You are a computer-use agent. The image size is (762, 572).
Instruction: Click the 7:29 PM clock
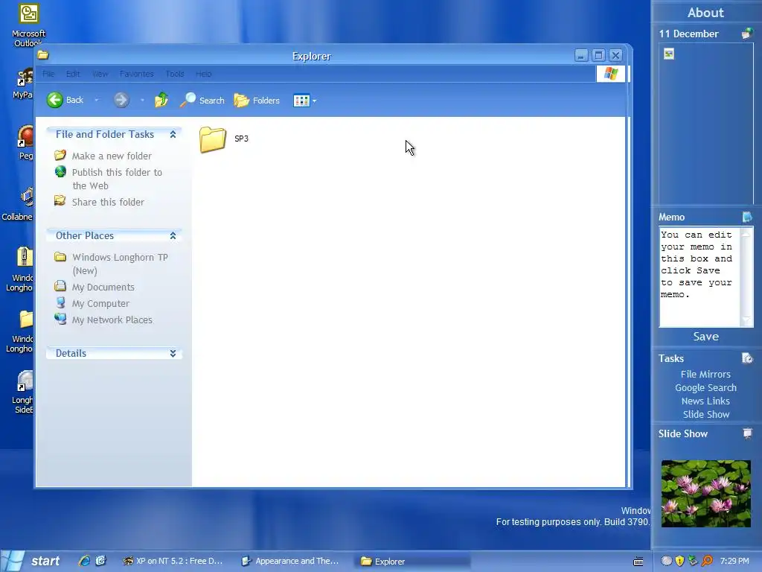pyautogui.click(x=734, y=562)
